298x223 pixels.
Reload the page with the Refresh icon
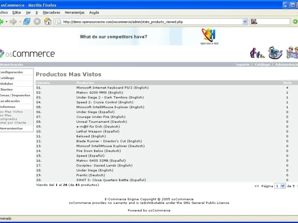point(27,22)
